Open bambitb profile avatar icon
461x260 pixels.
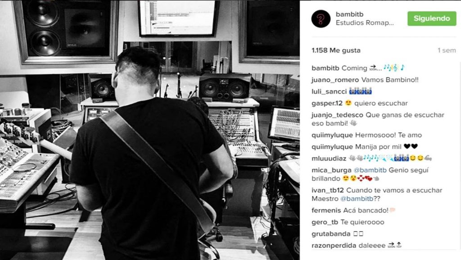pos(321,19)
